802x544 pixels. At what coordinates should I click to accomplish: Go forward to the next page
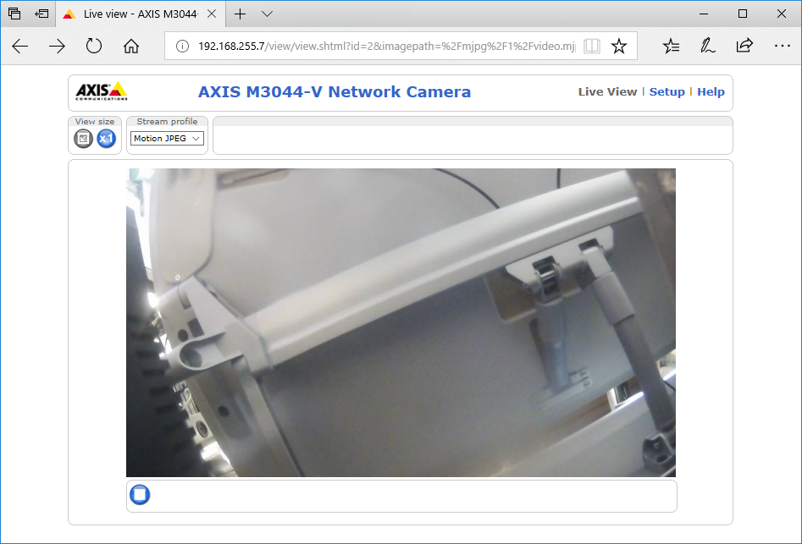57,47
